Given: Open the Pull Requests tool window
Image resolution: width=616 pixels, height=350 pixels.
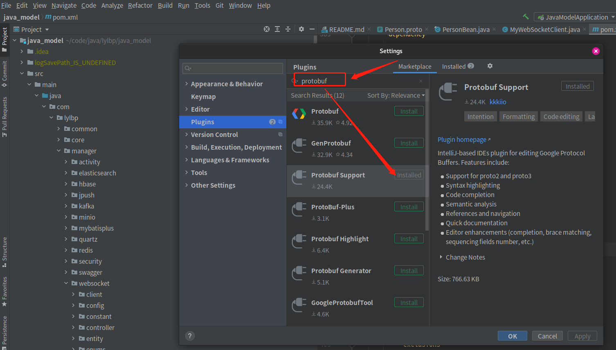Looking at the screenshot, I should (x=4, y=117).
